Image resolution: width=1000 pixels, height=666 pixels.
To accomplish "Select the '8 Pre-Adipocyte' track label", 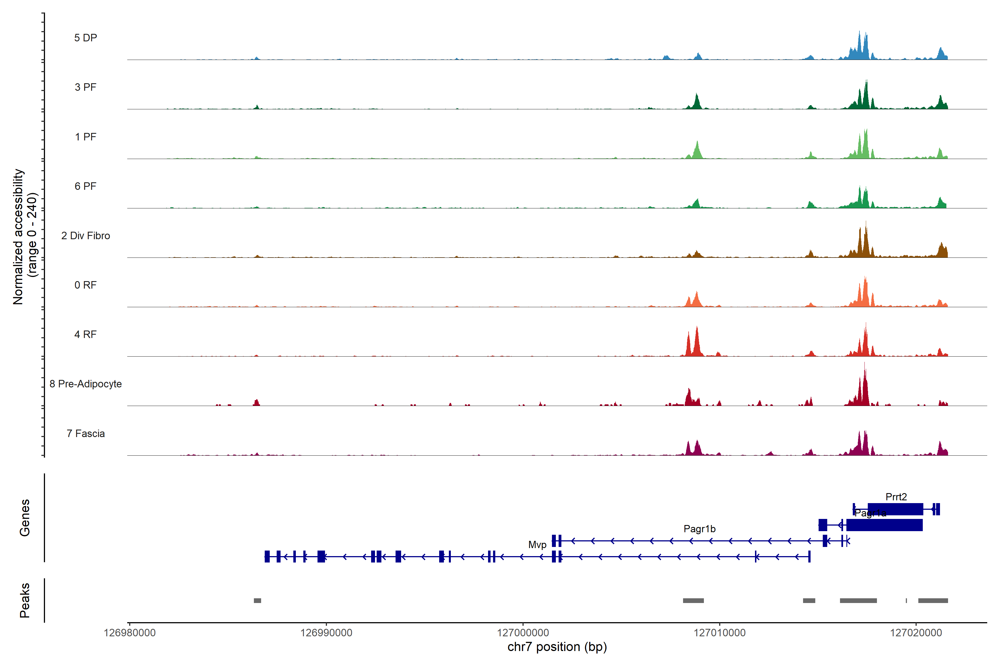I will [x=86, y=384].
